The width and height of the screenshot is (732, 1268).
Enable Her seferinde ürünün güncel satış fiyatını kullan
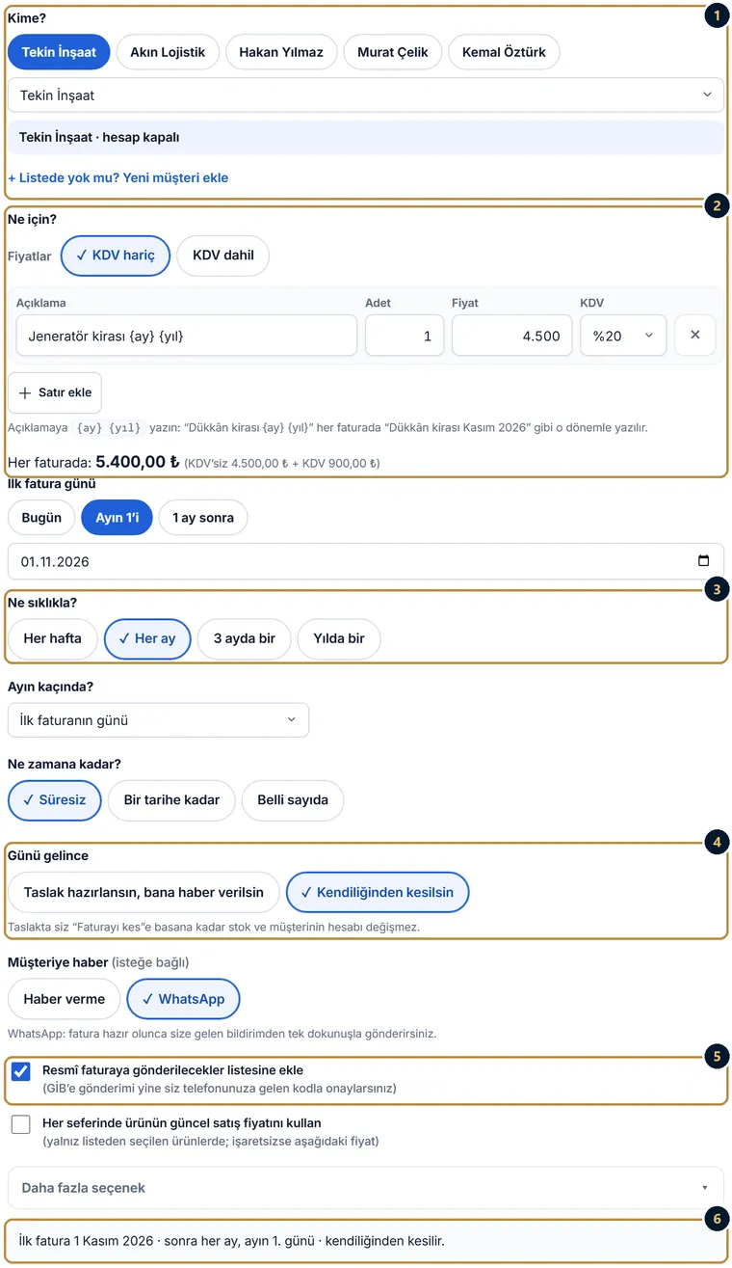pyautogui.click(x=21, y=1124)
